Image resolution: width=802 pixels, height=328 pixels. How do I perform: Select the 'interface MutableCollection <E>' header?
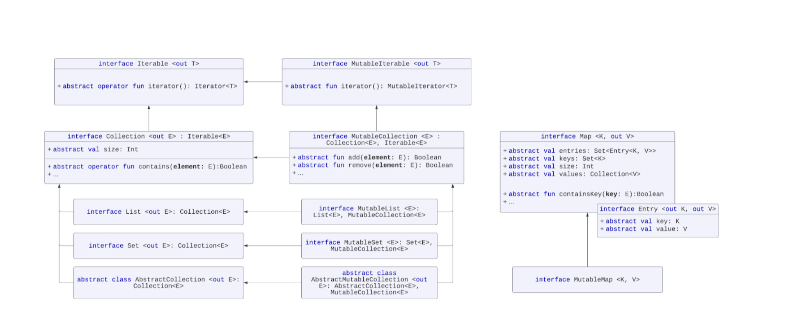376,139
